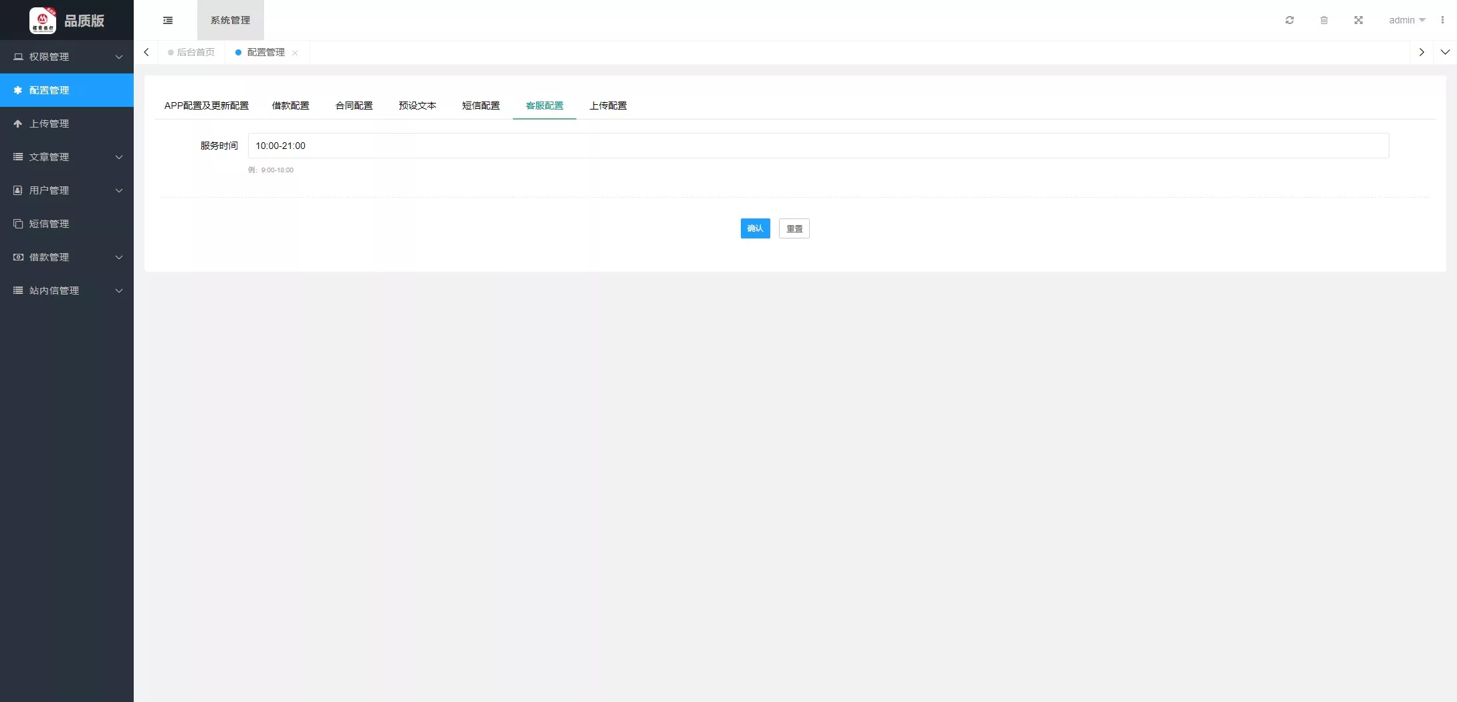Open 上传管理 in the sidebar
The width and height of the screenshot is (1457, 702).
click(x=67, y=124)
